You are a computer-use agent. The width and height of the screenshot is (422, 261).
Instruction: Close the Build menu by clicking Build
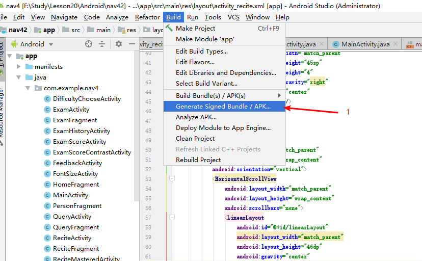[173, 17]
